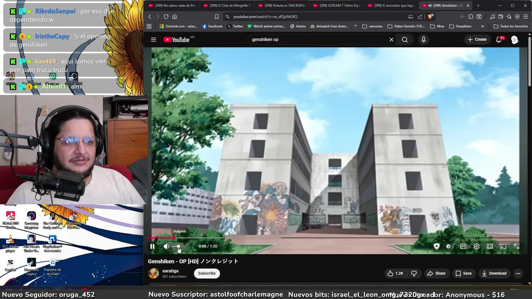The width and height of the screenshot is (532, 299).
Task: Reload the current page
Action: pyautogui.click(x=166, y=17)
